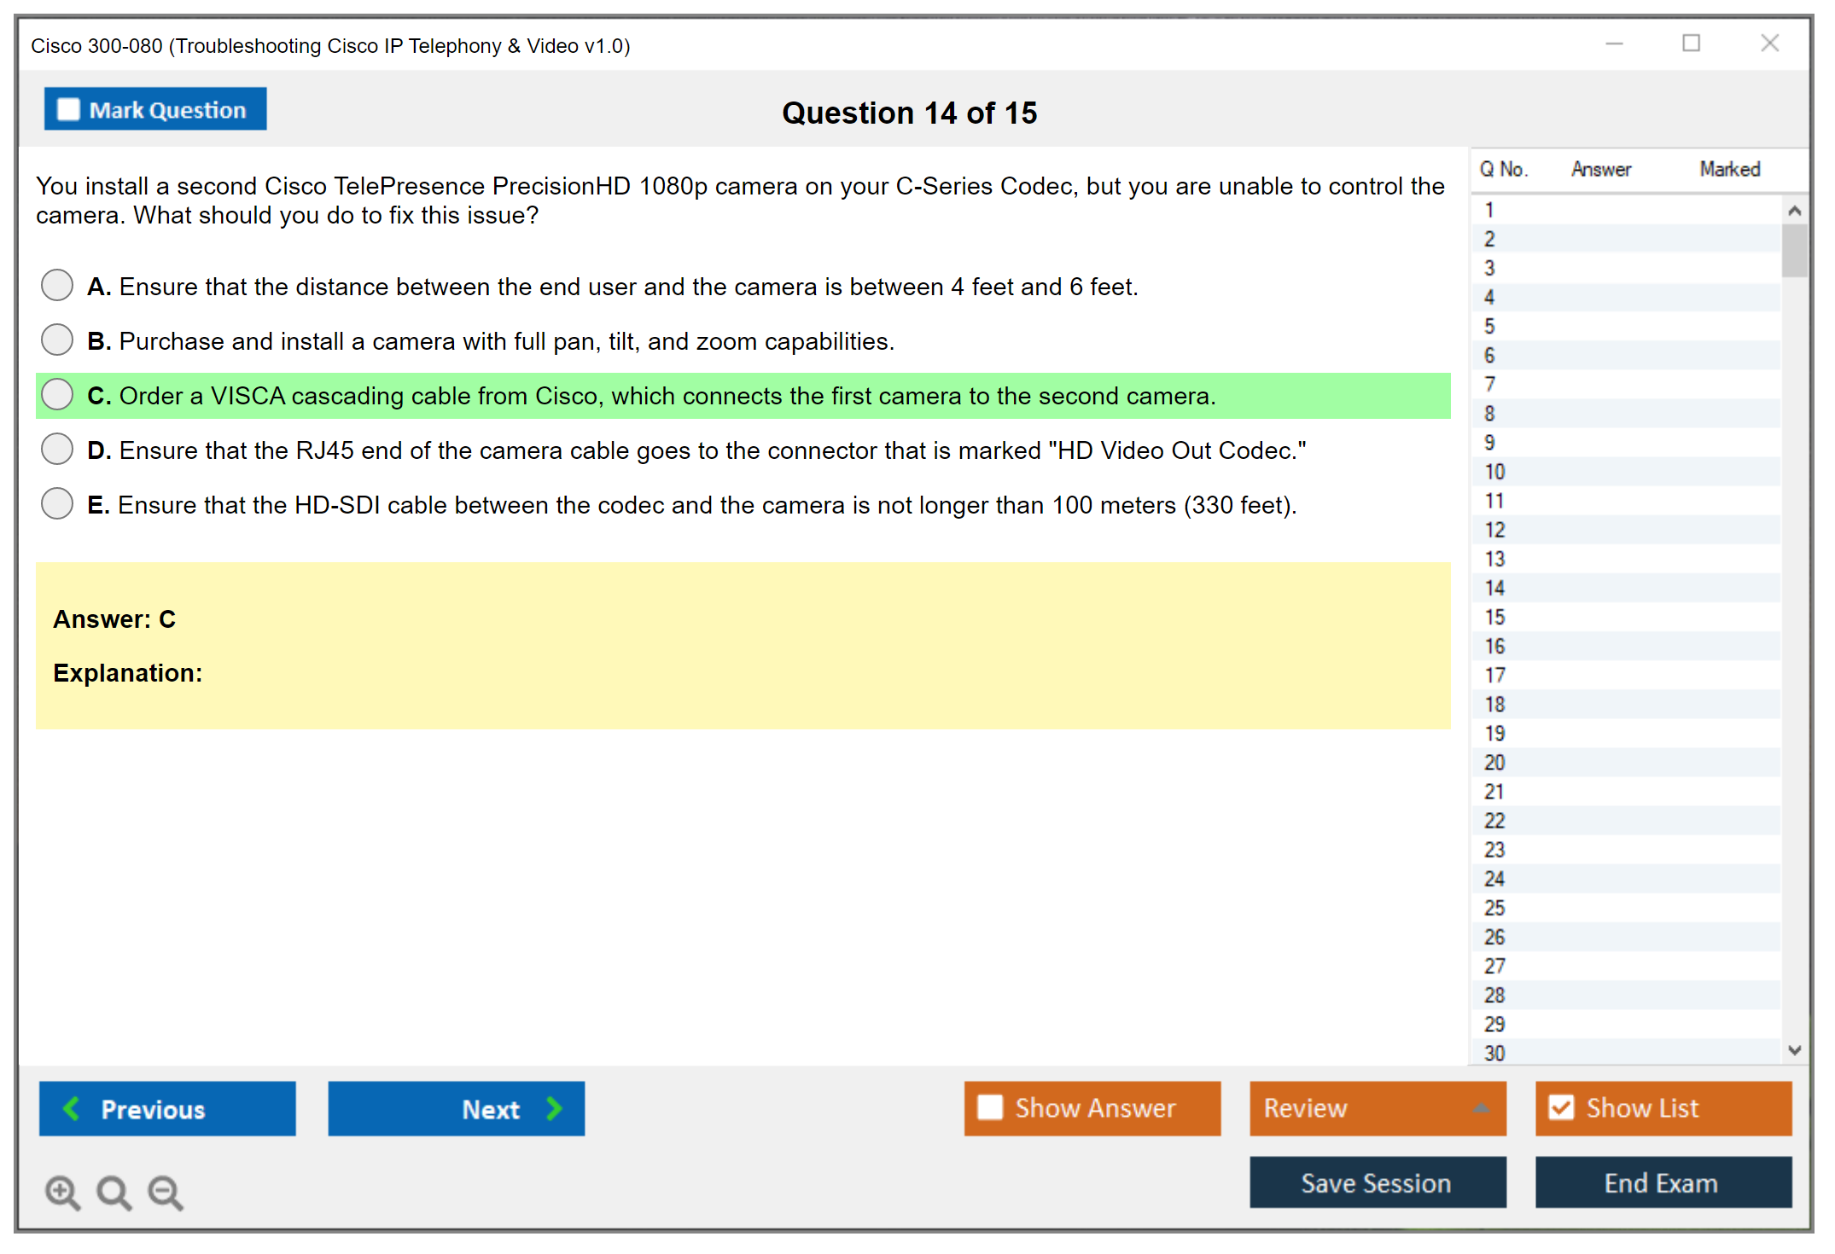Click the Previous button's left chevron icon

(x=72, y=1108)
